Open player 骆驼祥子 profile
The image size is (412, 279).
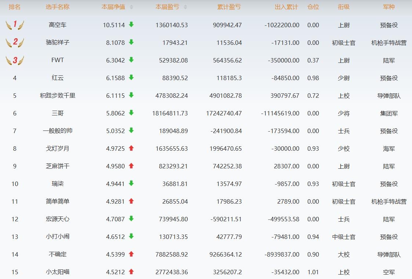pyautogui.click(x=58, y=43)
